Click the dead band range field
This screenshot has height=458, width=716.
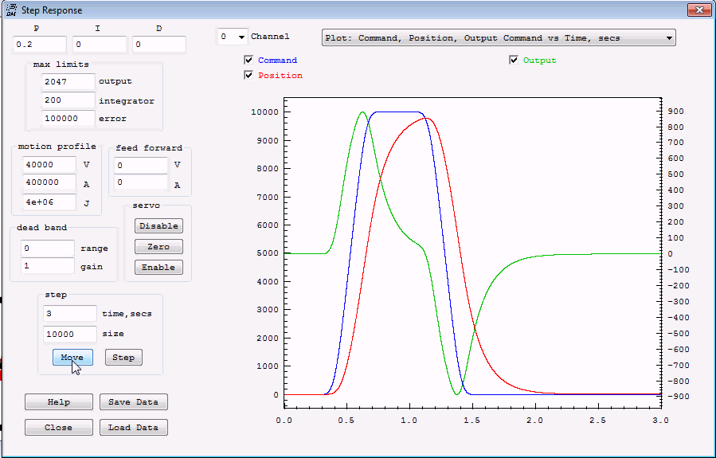pyautogui.click(x=47, y=249)
